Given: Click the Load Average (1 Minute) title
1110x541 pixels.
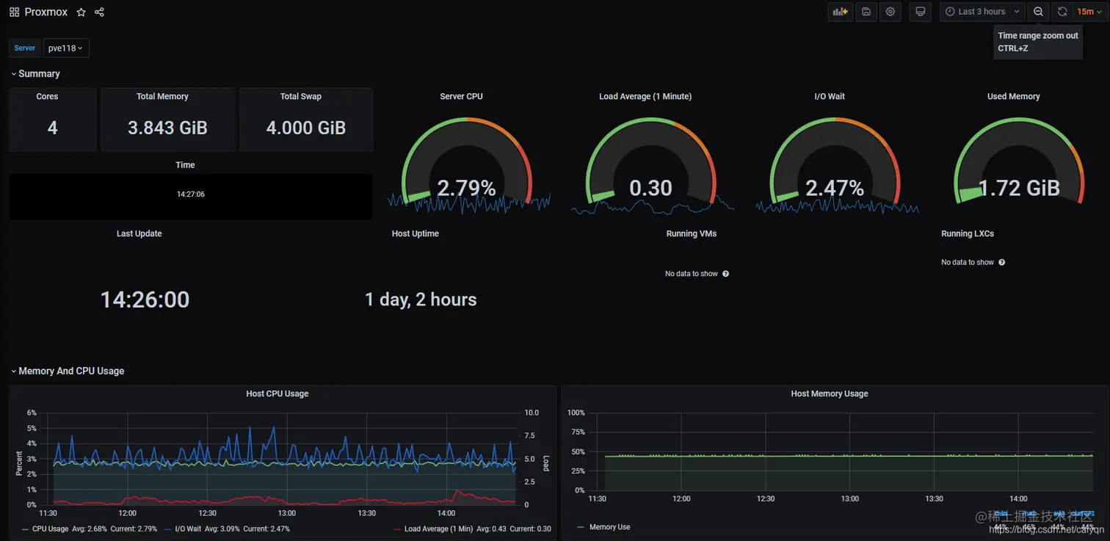Looking at the screenshot, I should (x=645, y=96).
